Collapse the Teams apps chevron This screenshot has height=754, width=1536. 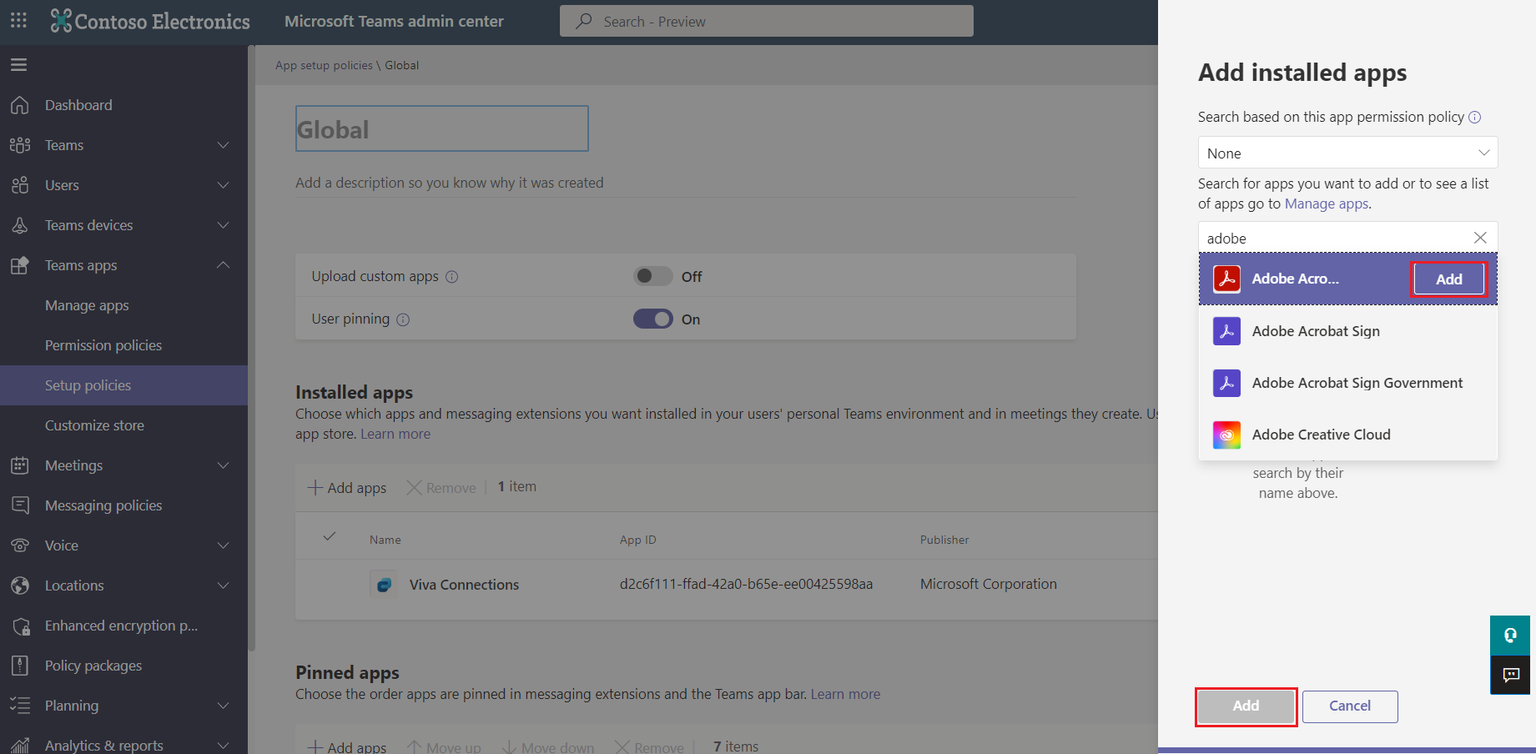(223, 265)
